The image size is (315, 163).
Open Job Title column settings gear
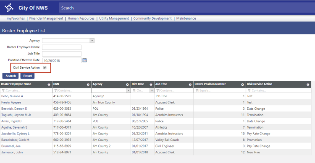point(190,85)
